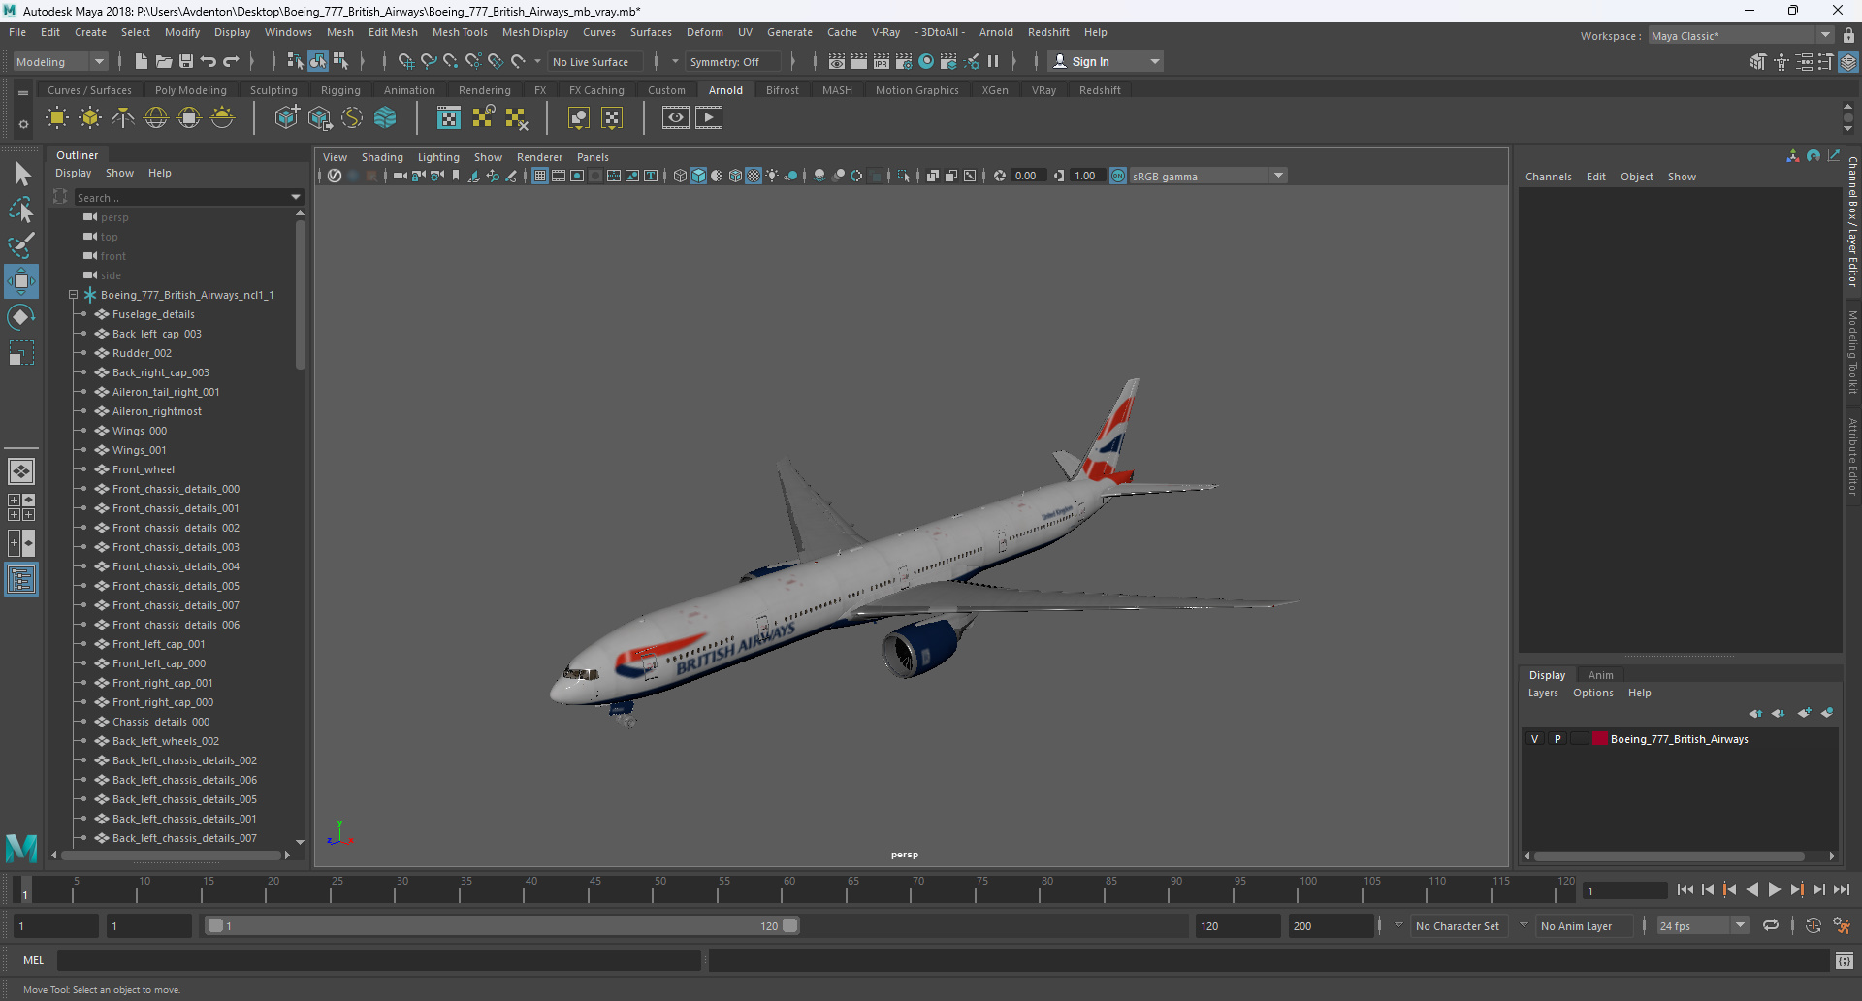Activate the Move tool in toolbox
This screenshot has height=1001, width=1862.
(21, 281)
